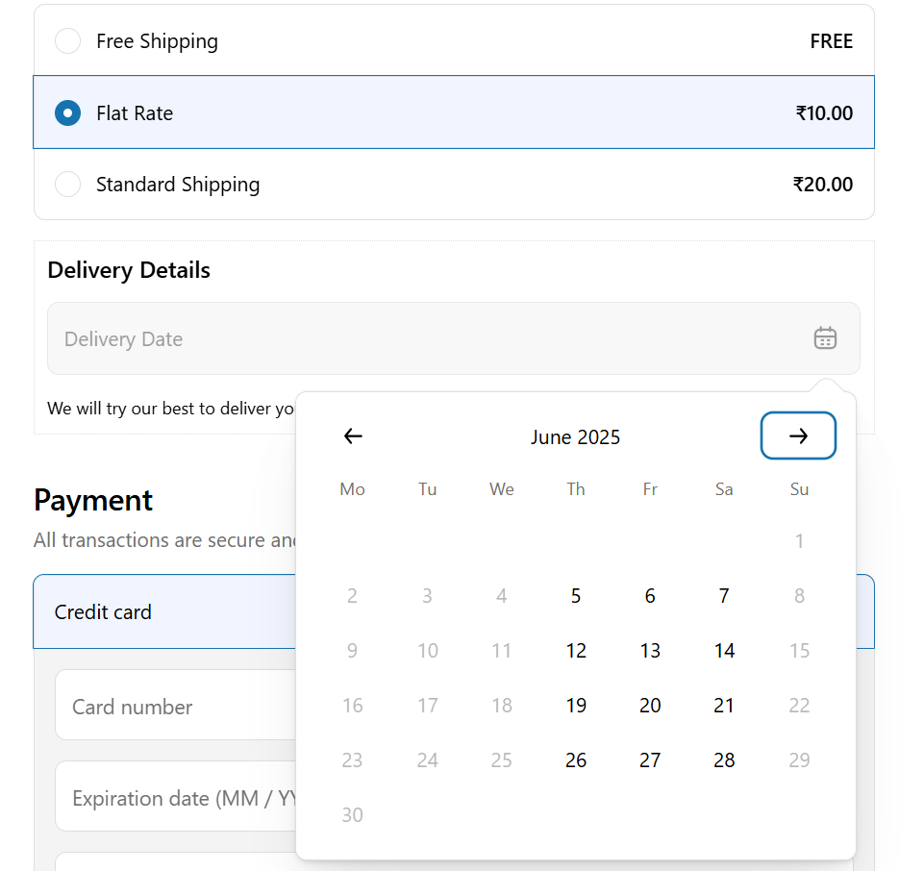This screenshot has width=924, height=871.
Task: Open the calendar icon in Delivery Date field
Action: tap(825, 338)
